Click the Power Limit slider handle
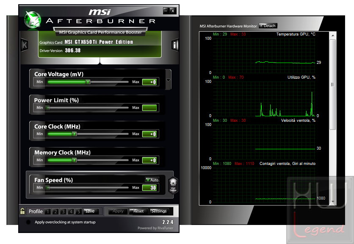 point(47,108)
